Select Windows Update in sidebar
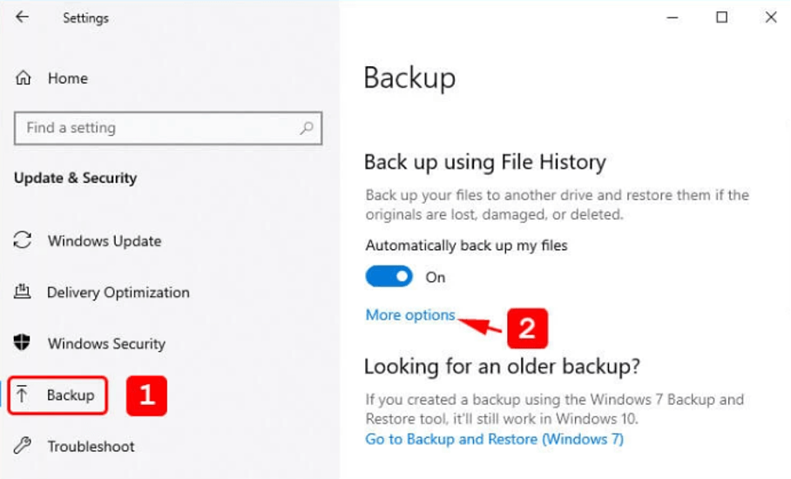Viewport: 791px width, 479px height. click(105, 241)
